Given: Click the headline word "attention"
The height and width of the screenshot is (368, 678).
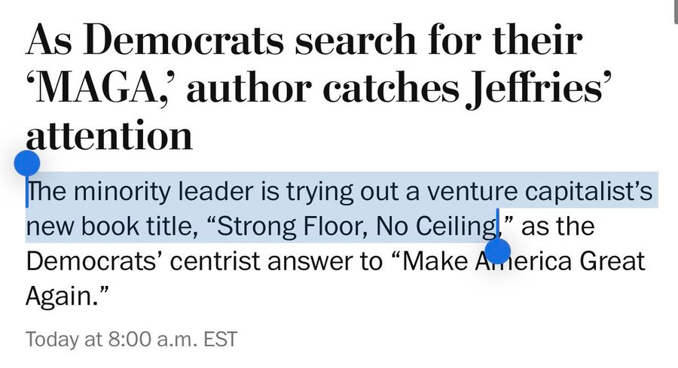Looking at the screenshot, I should (110, 136).
